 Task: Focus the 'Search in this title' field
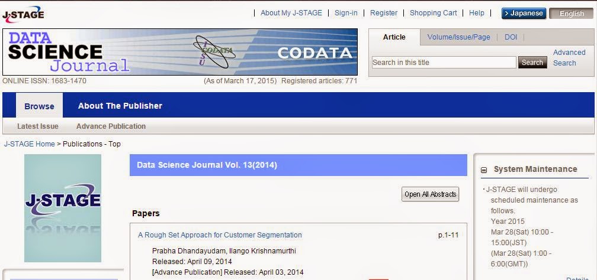[444, 62]
